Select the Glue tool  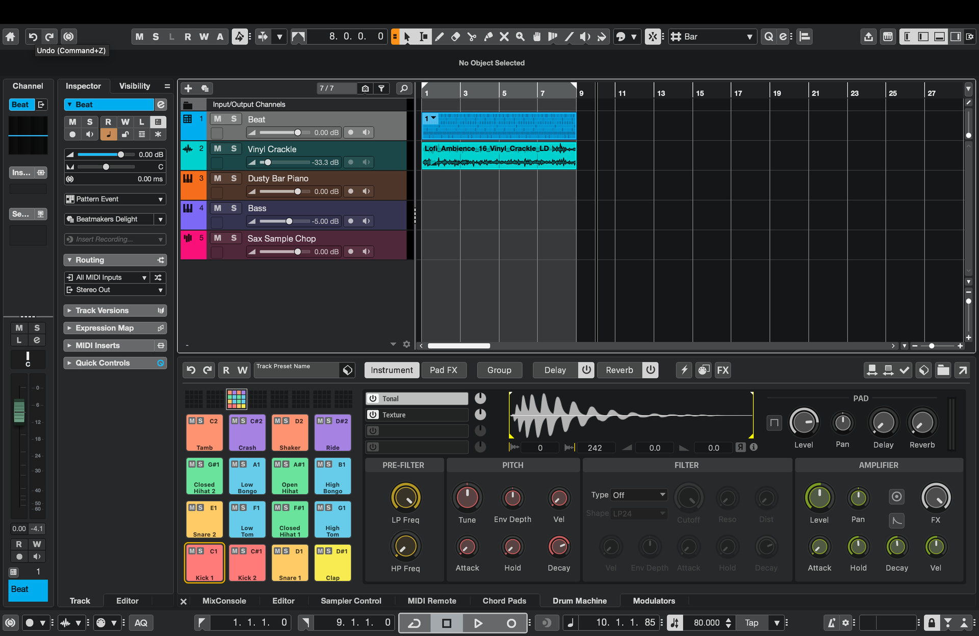click(x=488, y=37)
